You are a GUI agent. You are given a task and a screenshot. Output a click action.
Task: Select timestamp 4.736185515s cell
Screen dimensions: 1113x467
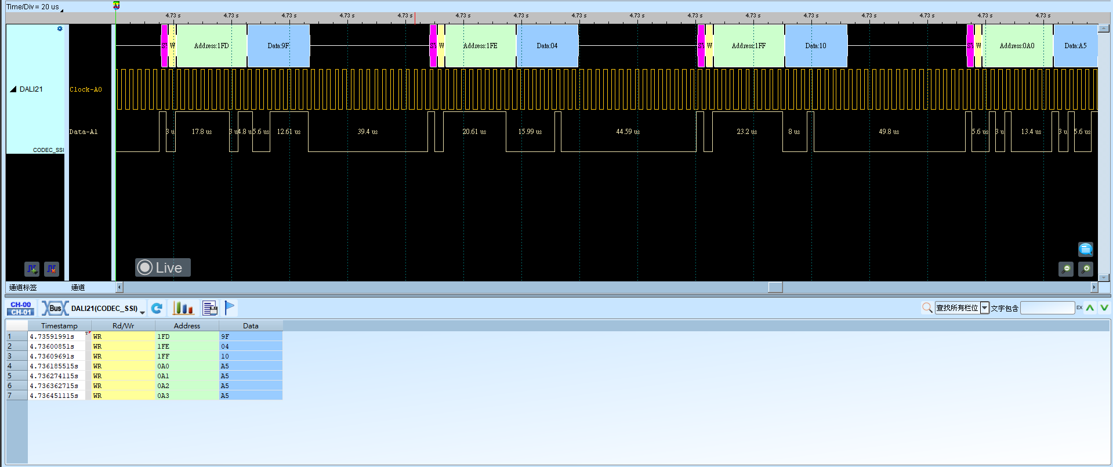click(x=57, y=366)
